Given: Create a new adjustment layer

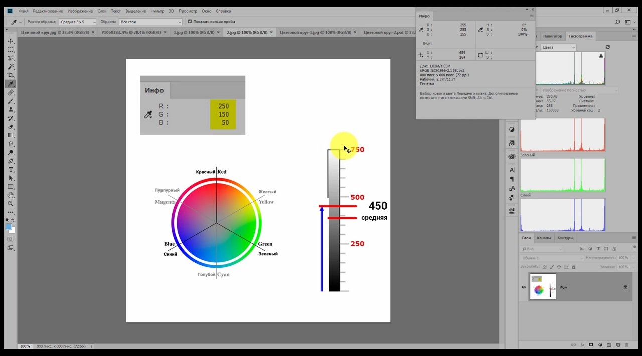Looking at the screenshot, I should click(x=600, y=345).
